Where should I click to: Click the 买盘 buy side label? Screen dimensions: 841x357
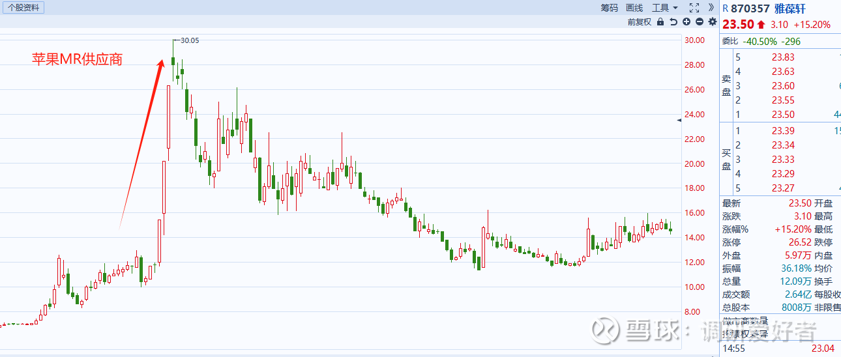tap(726, 160)
